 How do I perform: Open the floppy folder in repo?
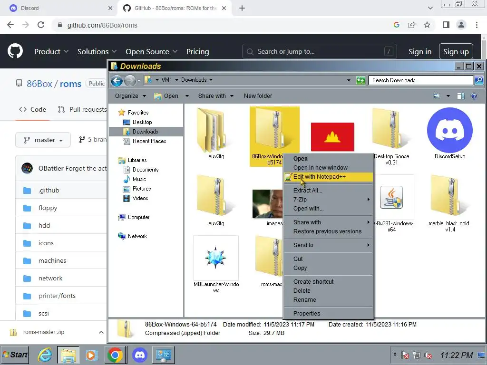click(48, 208)
